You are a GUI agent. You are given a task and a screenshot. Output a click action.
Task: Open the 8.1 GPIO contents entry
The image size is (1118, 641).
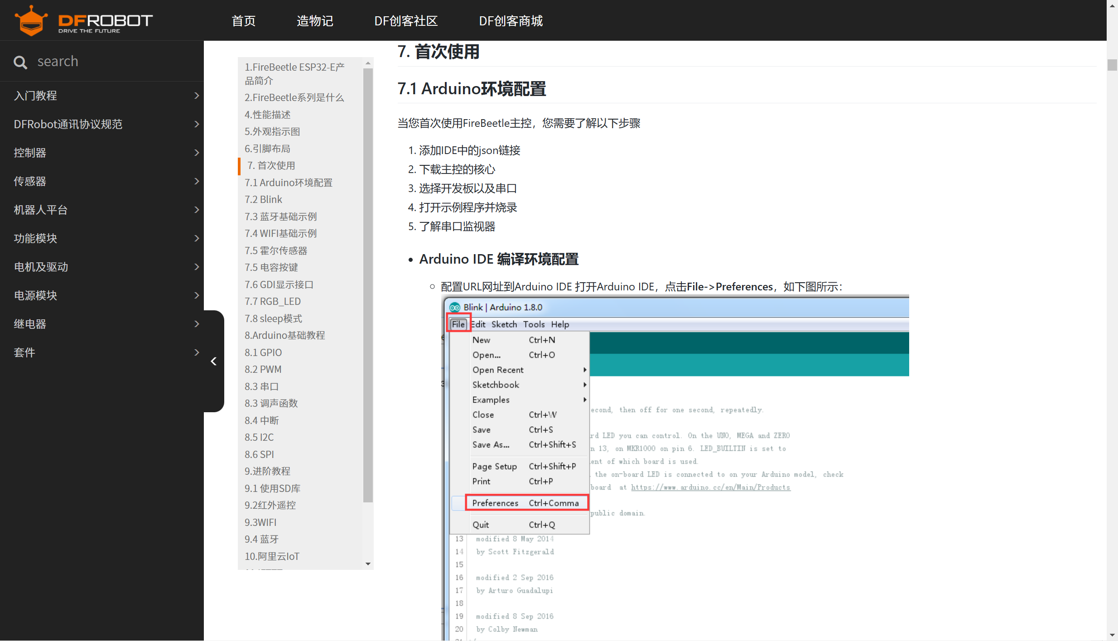tap(263, 352)
